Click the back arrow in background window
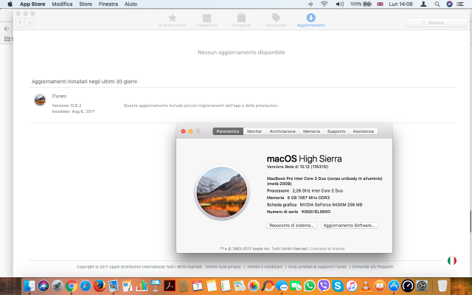Screen dimensions: 472x295 [x=7, y=29]
